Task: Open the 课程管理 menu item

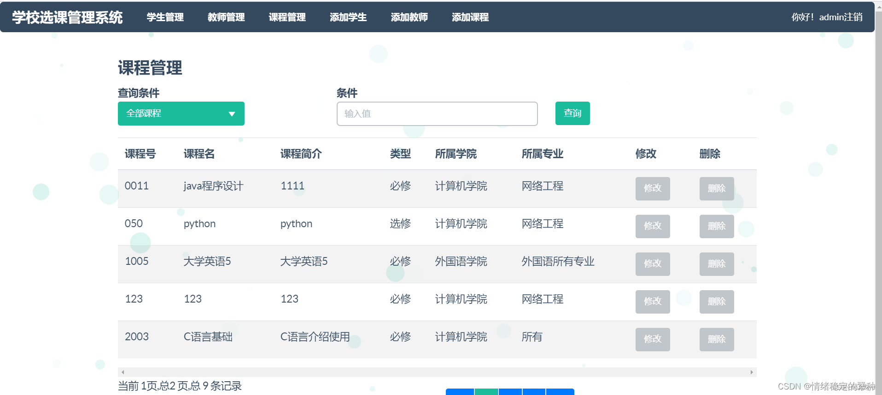Action: point(287,17)
